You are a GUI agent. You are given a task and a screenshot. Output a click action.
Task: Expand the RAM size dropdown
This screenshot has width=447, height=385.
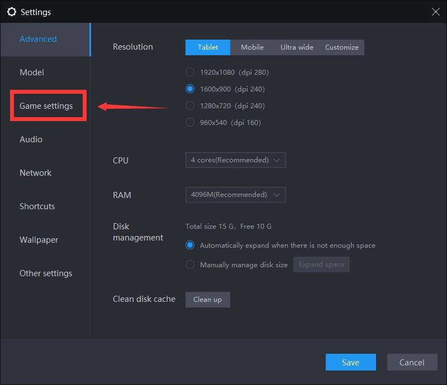click(235, 195)
